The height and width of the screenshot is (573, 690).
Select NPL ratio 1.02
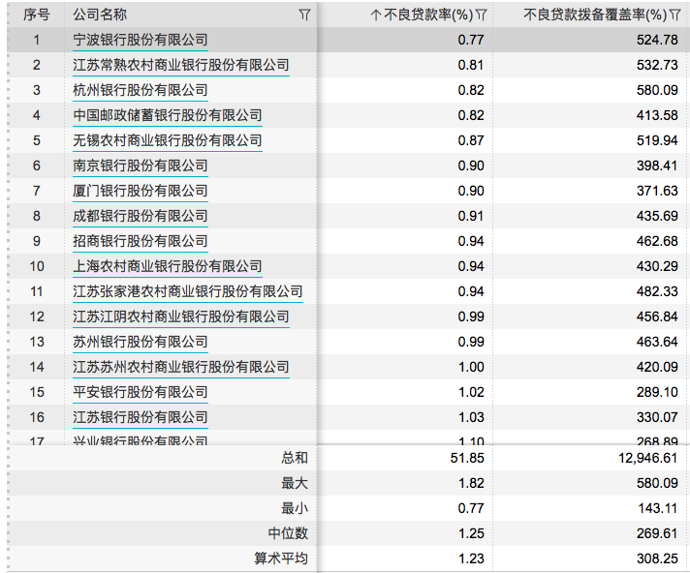[471, 392]
